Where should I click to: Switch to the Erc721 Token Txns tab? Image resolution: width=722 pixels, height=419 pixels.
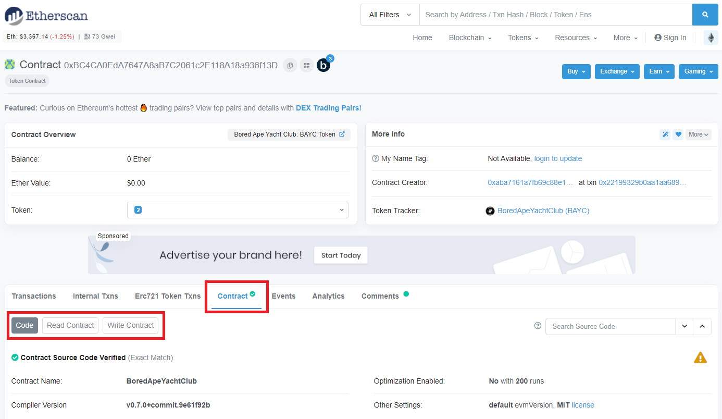tap(168, 296)
